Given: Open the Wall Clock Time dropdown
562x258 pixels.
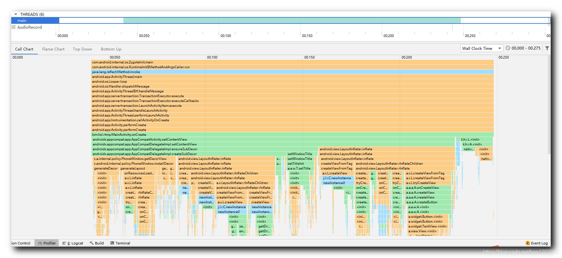Looking at the screenshot, I should pos(481,48).
